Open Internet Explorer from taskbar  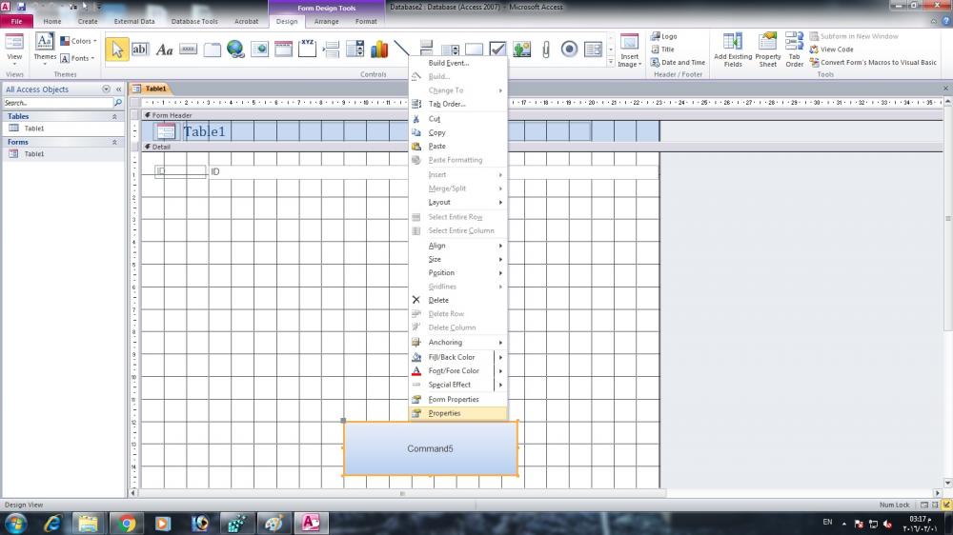[52, 523]
